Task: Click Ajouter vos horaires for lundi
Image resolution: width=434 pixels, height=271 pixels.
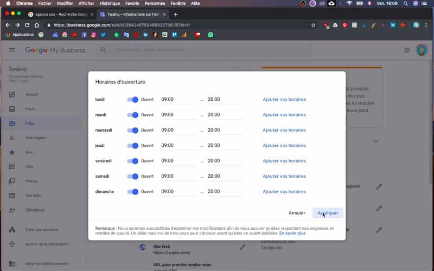Action: tap(284, 100)
